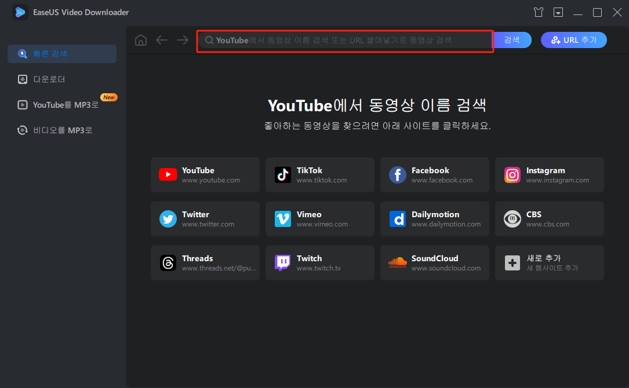
Task: Select the TikTok downloader tile
Action: pyautogui.click(x=319, y=175)
